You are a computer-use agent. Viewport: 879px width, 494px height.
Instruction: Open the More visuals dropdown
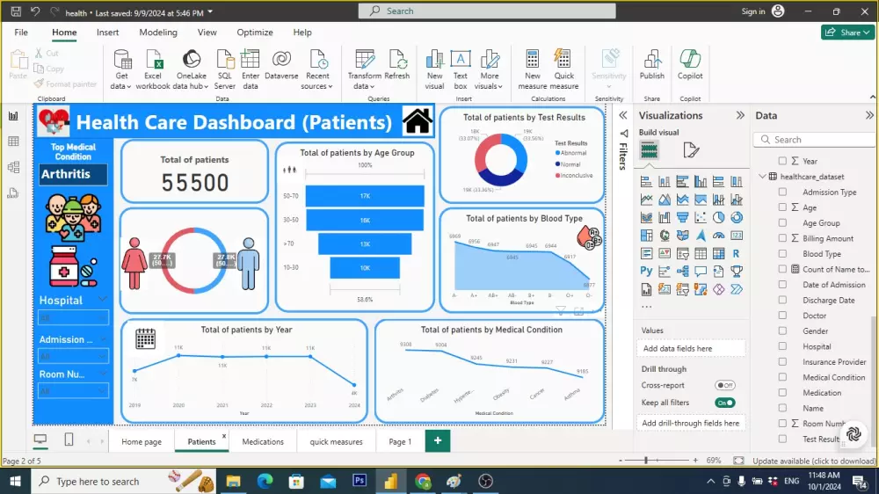(489, 81)
